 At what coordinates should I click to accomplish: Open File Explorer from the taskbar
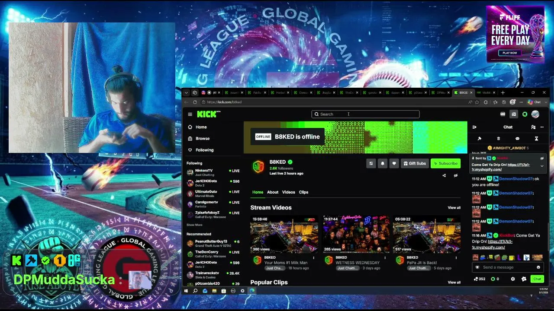214,291
